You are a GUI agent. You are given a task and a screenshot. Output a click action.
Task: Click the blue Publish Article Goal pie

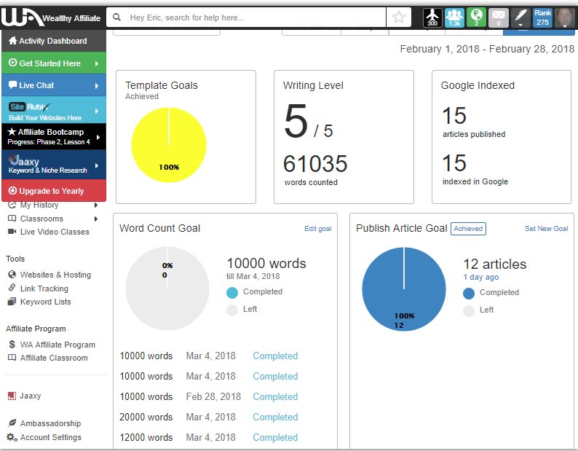pos(403,289)
